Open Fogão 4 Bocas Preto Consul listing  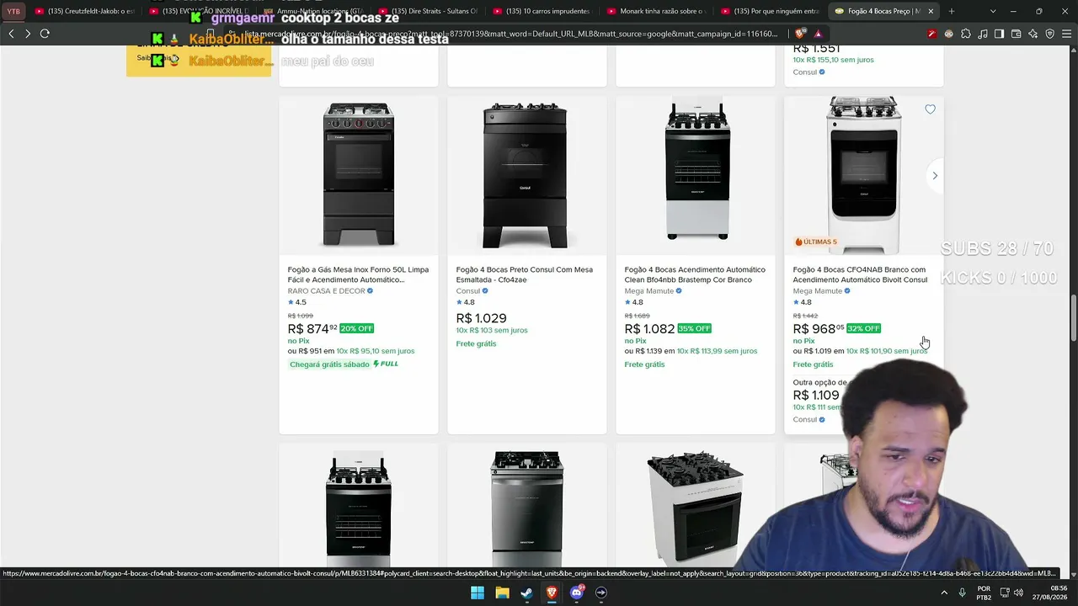(x=524, y=274)
